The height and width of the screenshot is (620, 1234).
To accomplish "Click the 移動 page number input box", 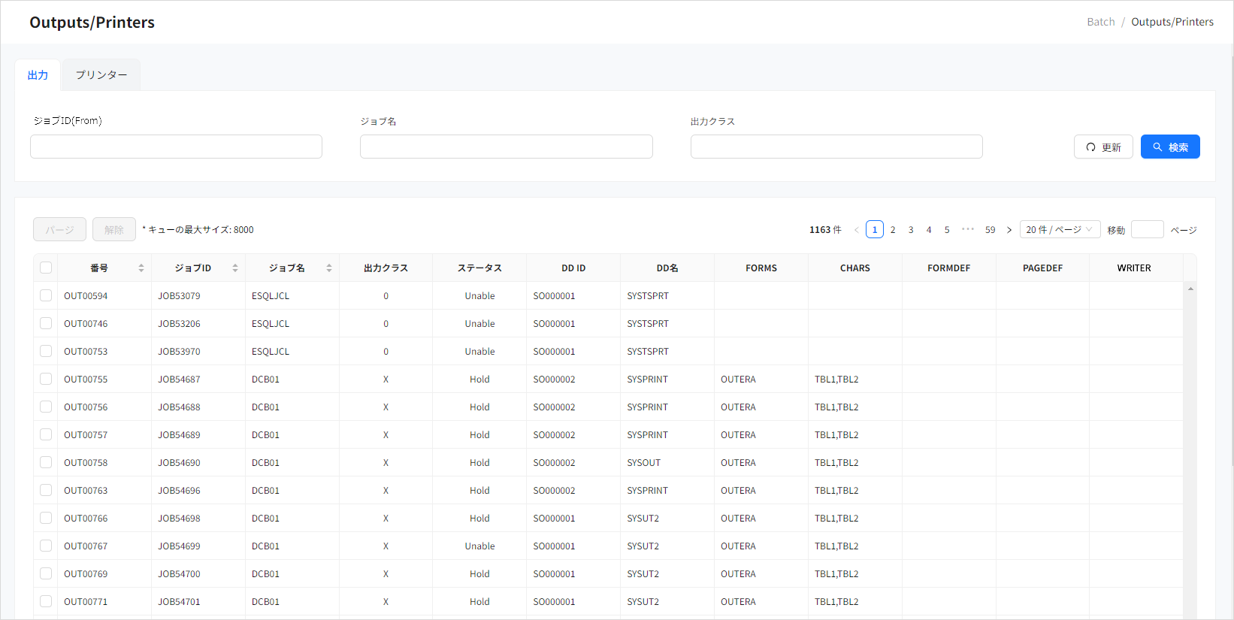I will [x=1147, y=230].
